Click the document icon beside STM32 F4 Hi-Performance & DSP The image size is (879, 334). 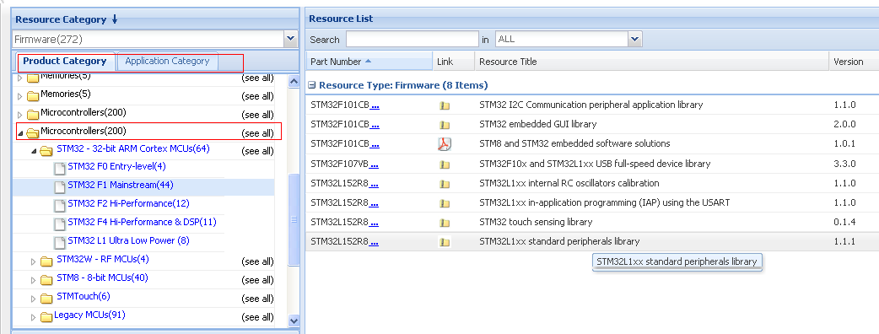click(59, 224)
